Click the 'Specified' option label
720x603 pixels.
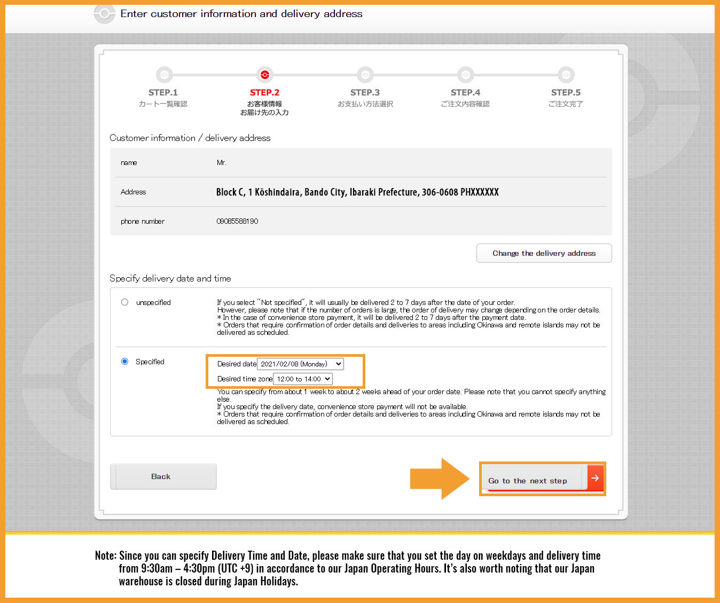tap(150, 362)
